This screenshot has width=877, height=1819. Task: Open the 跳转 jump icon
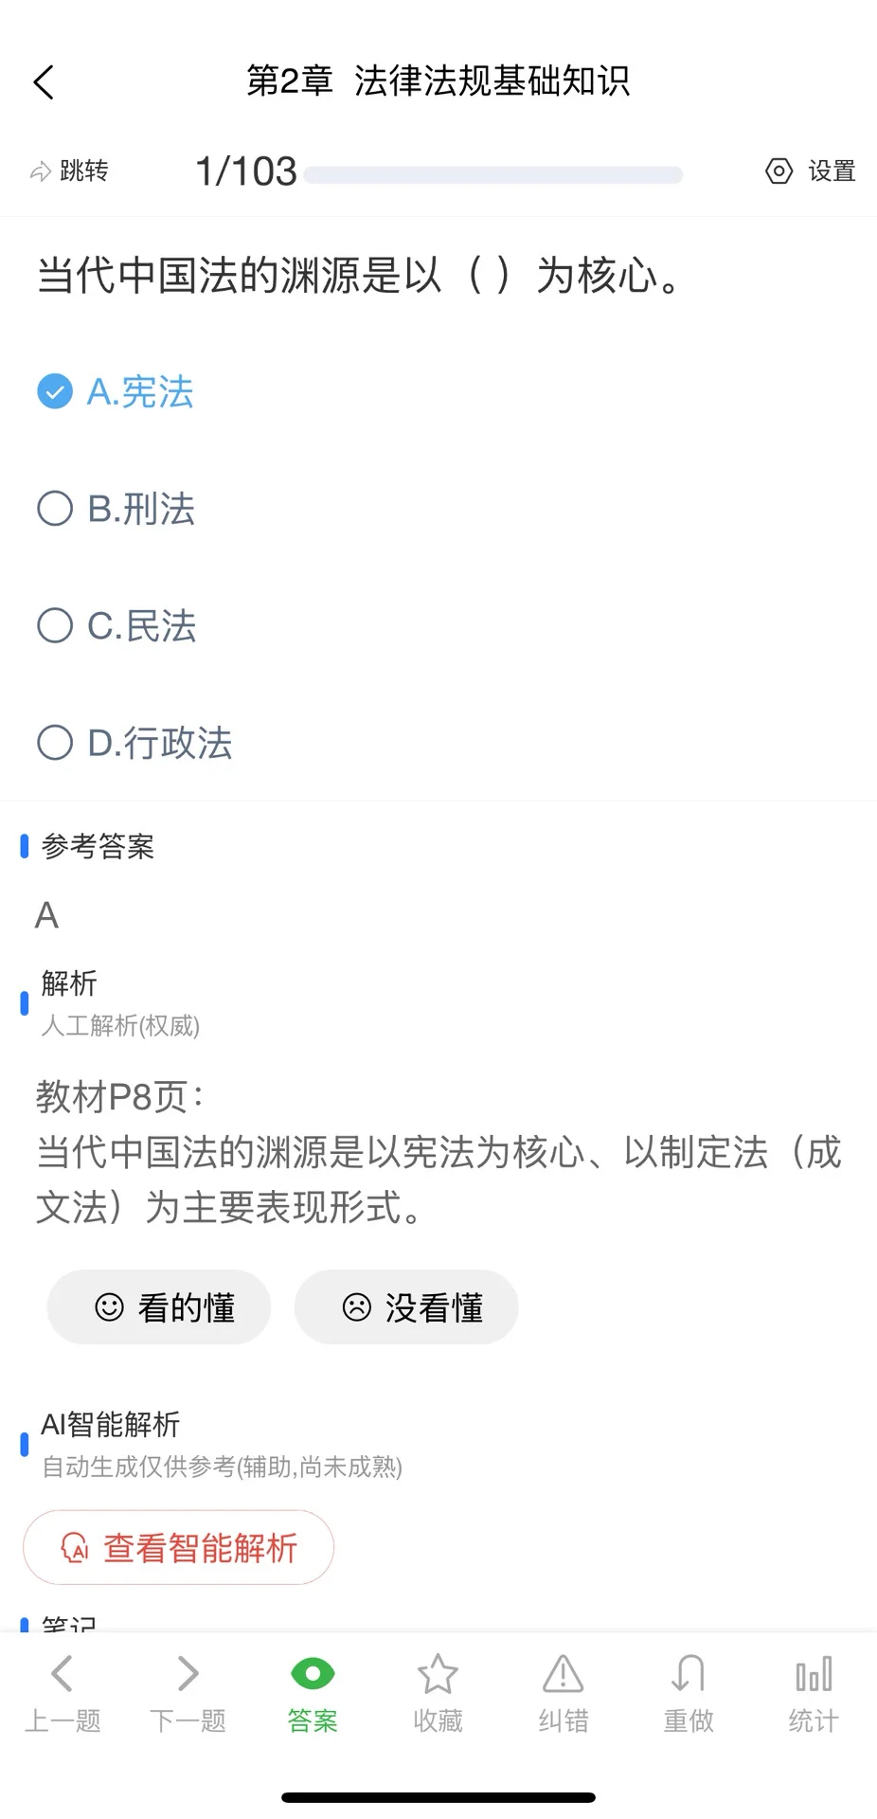pyautogui.click(x=41, y=171)
